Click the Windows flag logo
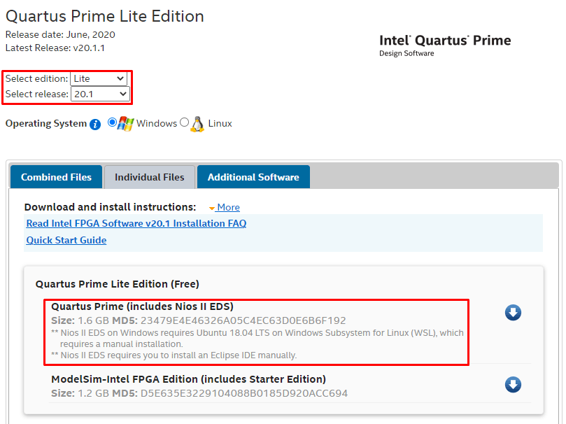The width and height of the screenshot is (566, 424). [126, 124]
